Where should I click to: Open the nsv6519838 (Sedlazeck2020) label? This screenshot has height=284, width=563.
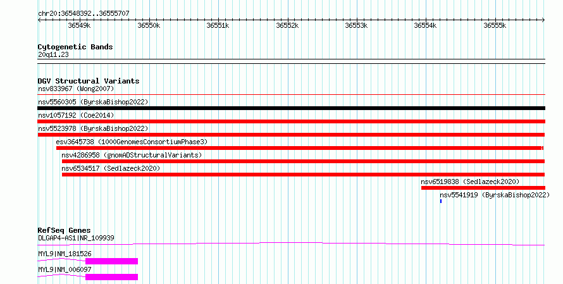tap(470, 182)
